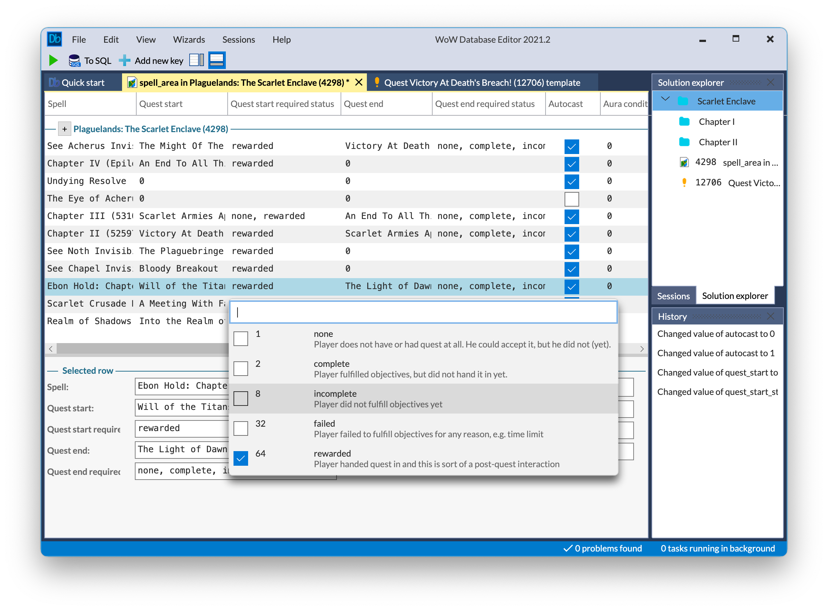Switch to side-by-side split view icon
The height and width of the screenshot is (611, 828).
click(x=196, y=60)
